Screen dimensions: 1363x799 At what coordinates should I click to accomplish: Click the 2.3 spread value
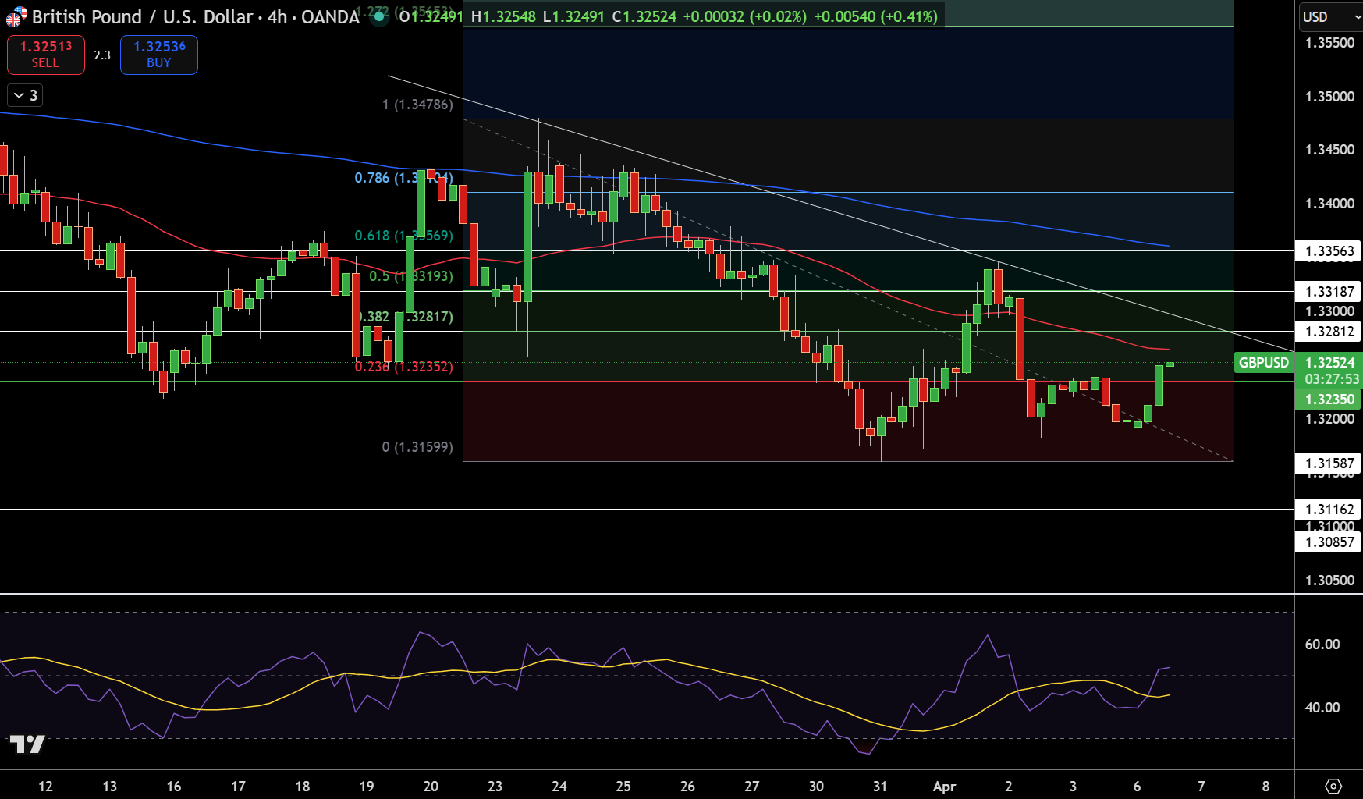pos(102,55)
